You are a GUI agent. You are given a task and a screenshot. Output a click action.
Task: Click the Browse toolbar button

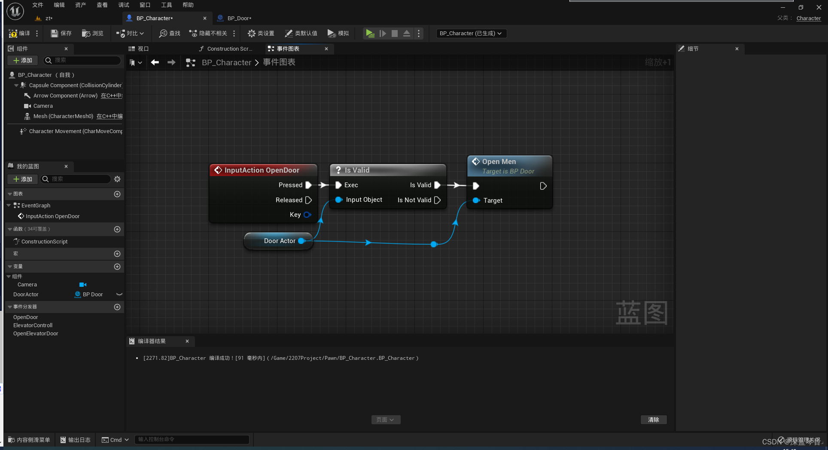tap(93, 33)
